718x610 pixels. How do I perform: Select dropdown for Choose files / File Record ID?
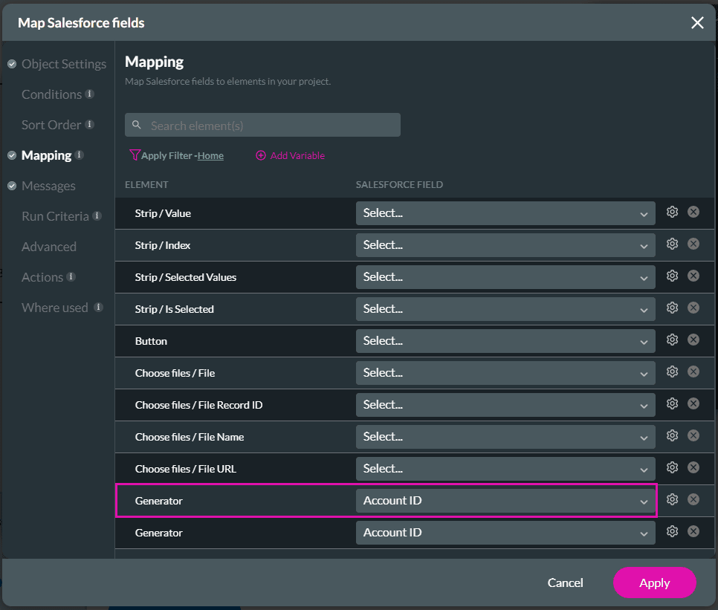[505, 405]
